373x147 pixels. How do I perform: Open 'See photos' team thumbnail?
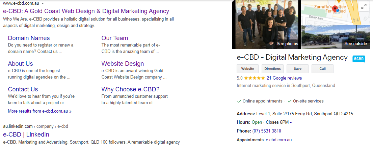[x=266, y=24]
